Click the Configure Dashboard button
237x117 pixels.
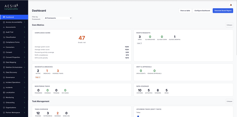coord(202,11)
